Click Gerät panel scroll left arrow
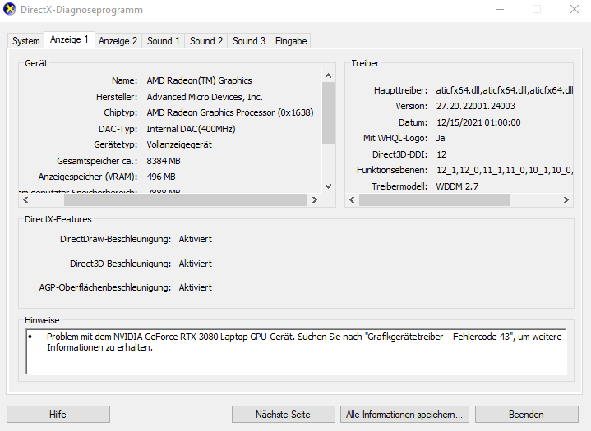Viewport: 591px width, 431px height. (x=25, y=199)
